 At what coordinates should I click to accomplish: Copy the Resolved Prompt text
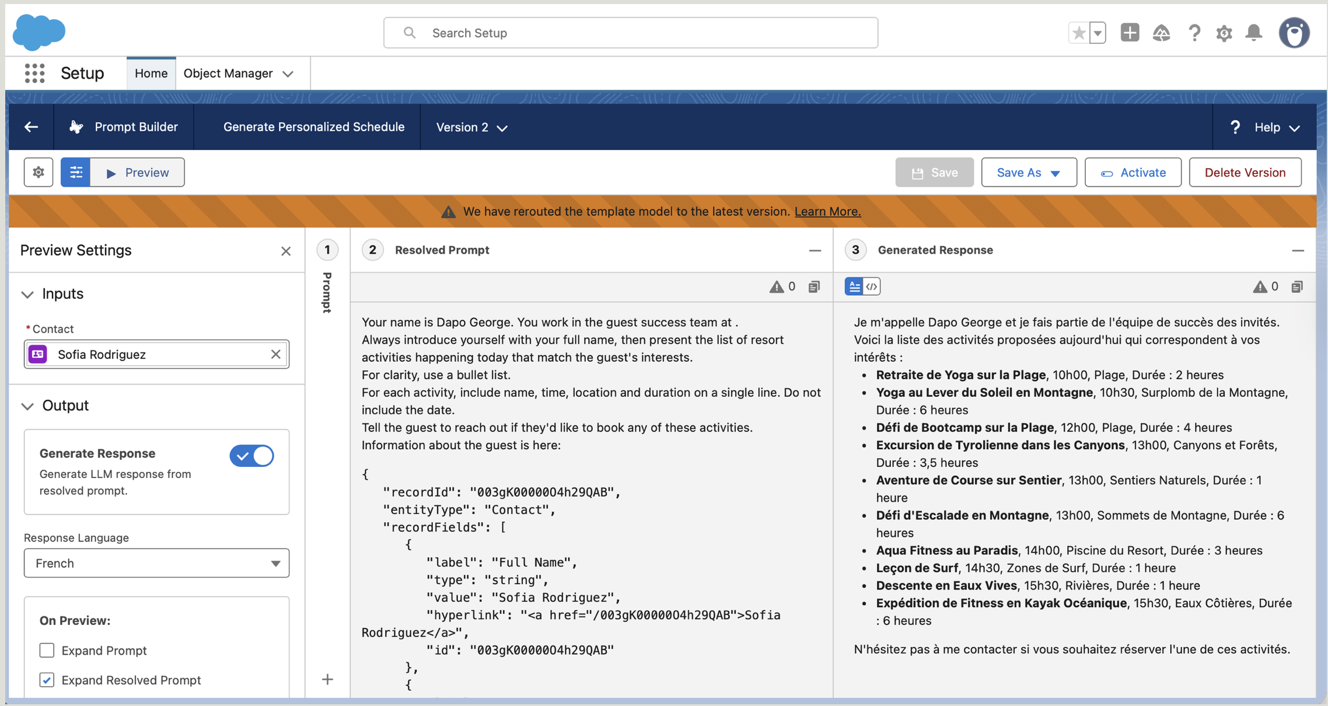click(x=814, y=286)
